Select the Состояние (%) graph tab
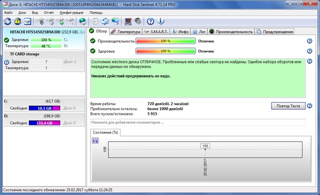 click(105, 132)
